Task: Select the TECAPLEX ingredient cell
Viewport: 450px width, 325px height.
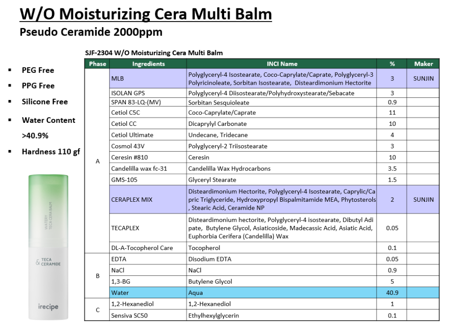Action: pyautogui.click(x=148, y=228)
